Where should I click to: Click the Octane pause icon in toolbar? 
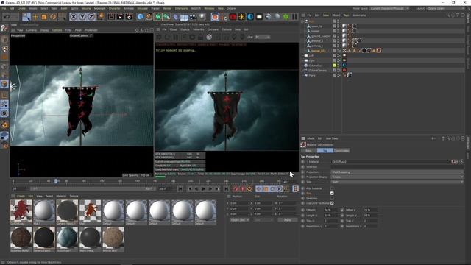[x=294, y=17]
